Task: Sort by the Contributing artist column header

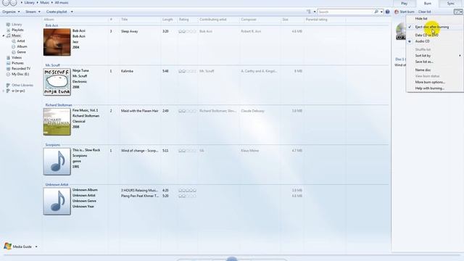Action: (212, 20)
